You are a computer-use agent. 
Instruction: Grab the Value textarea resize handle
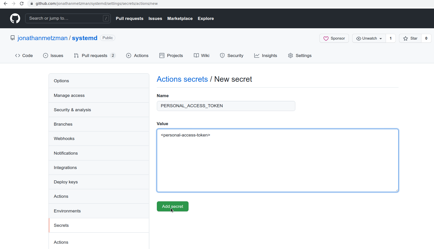(397, 190)
